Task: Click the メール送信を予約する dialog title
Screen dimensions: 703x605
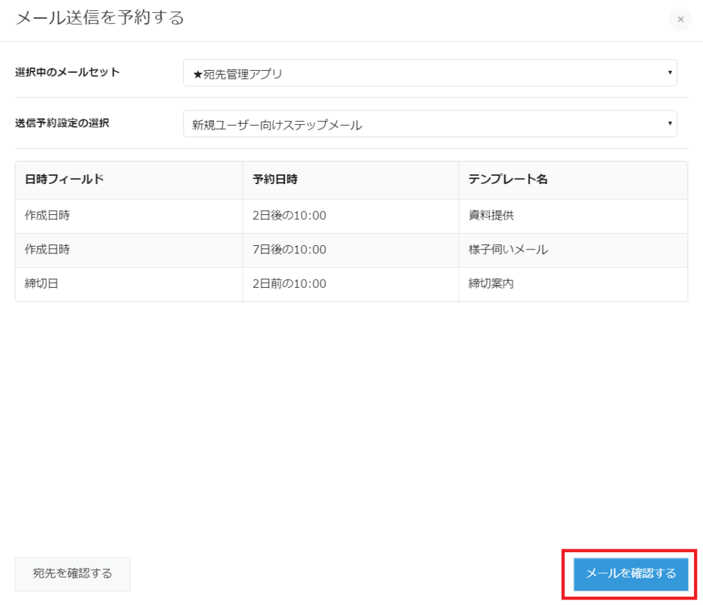Action: [100, 18]
